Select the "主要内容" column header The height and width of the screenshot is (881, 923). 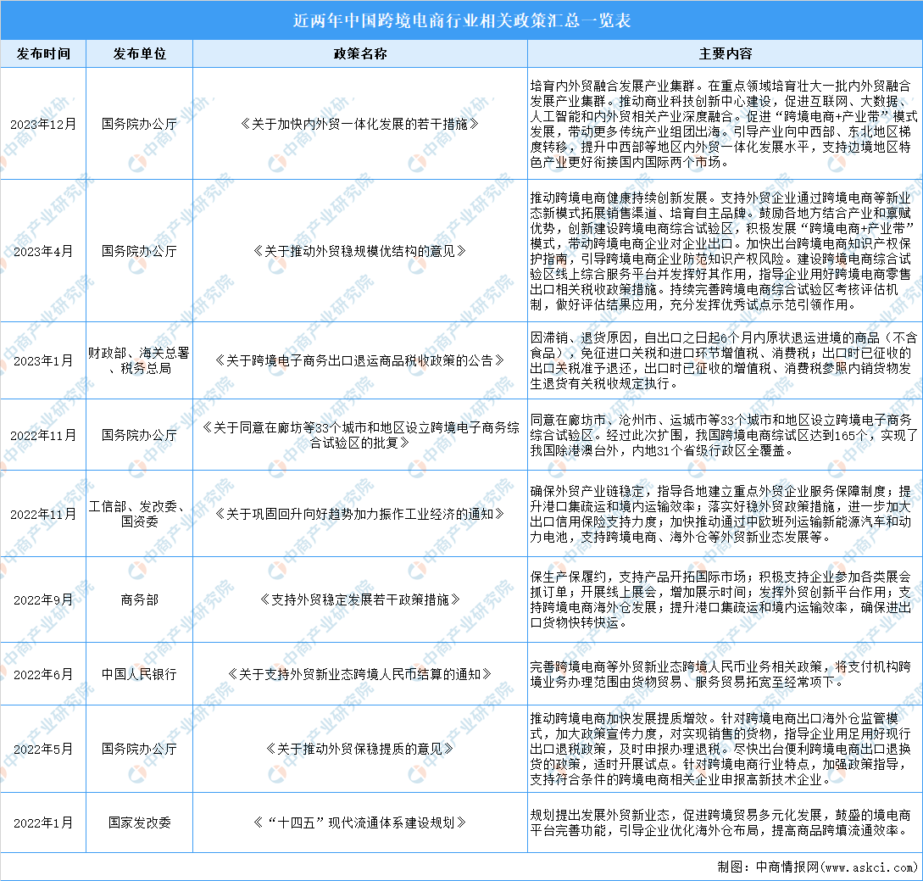click(x=726, y=53)
